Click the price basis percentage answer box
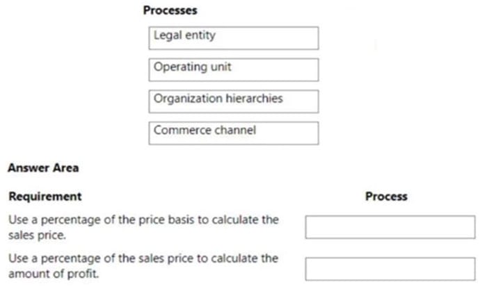The image size is (487, 298). point(390,227)
